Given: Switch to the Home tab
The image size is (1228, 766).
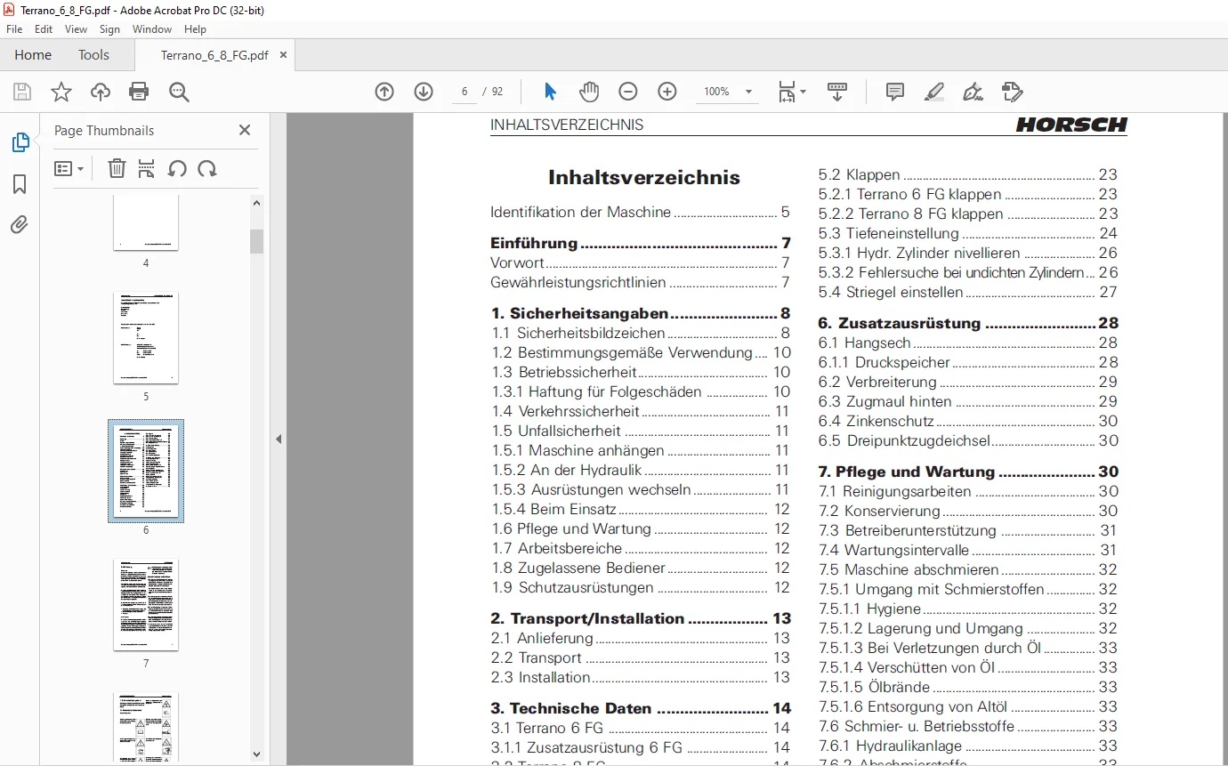Looking at the screenshot, I should click(x=33, y=55).
